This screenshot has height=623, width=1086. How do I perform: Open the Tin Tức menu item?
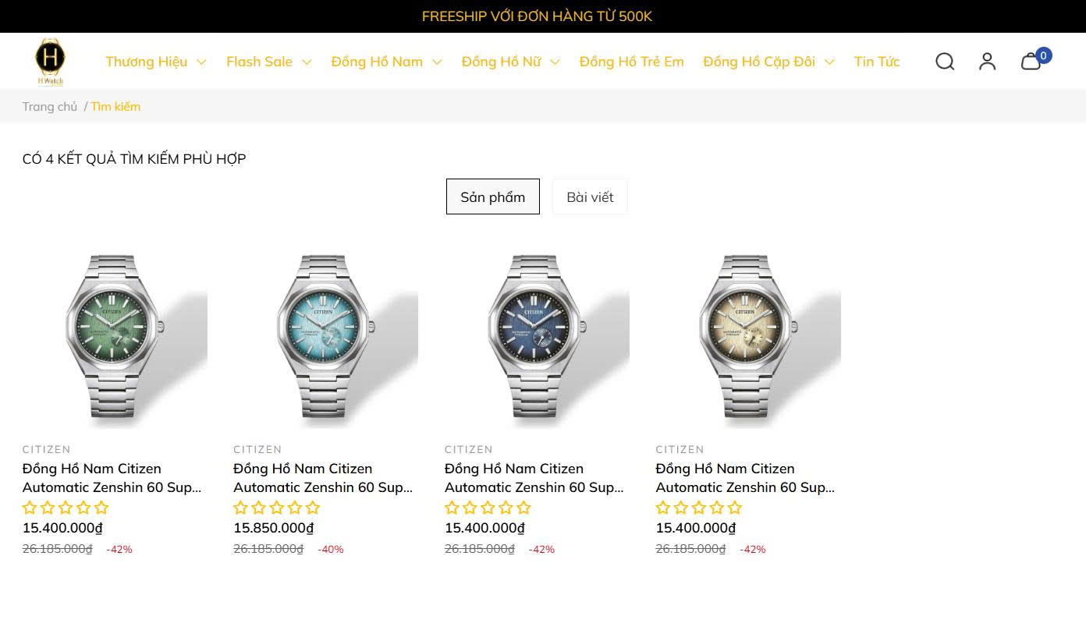[x=877, y=62]
